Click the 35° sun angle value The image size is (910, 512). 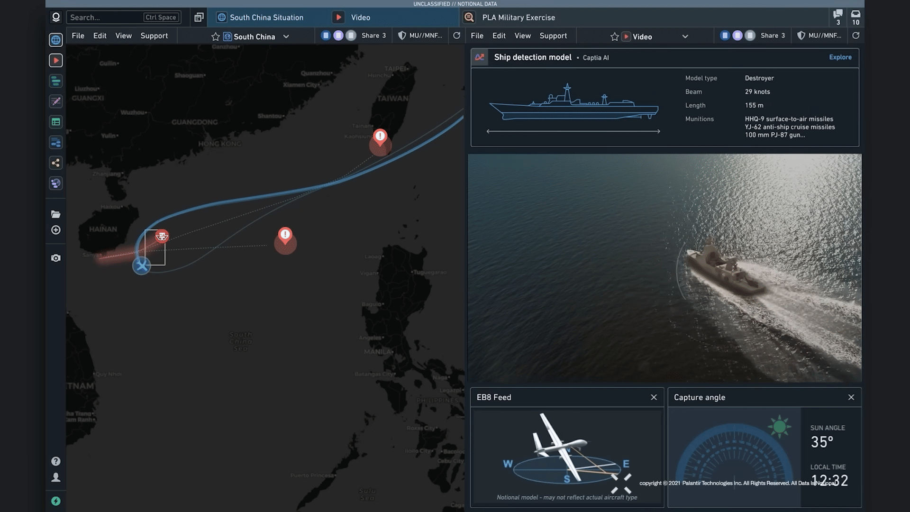822,442
